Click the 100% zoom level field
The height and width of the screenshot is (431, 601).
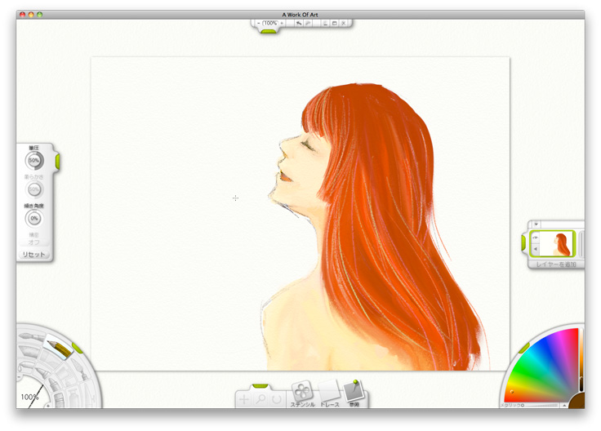tap(270, 24)
